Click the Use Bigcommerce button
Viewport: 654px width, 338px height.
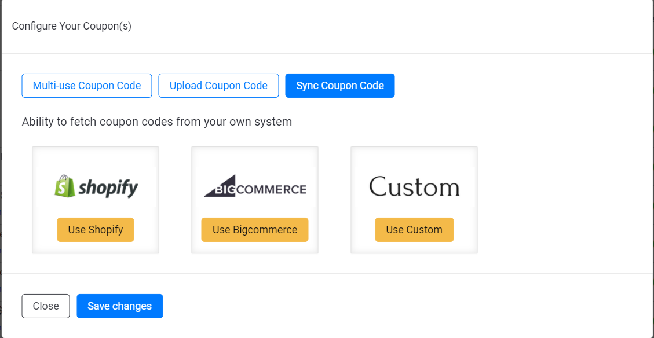[254, 229]
